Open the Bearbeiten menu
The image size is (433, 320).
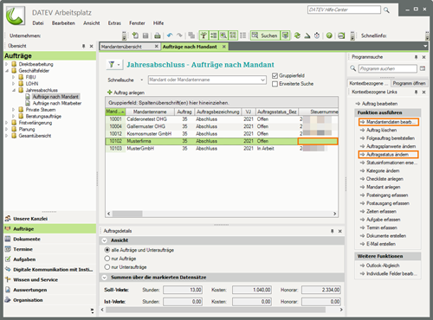pyautogui.click(x=63, y=23)
